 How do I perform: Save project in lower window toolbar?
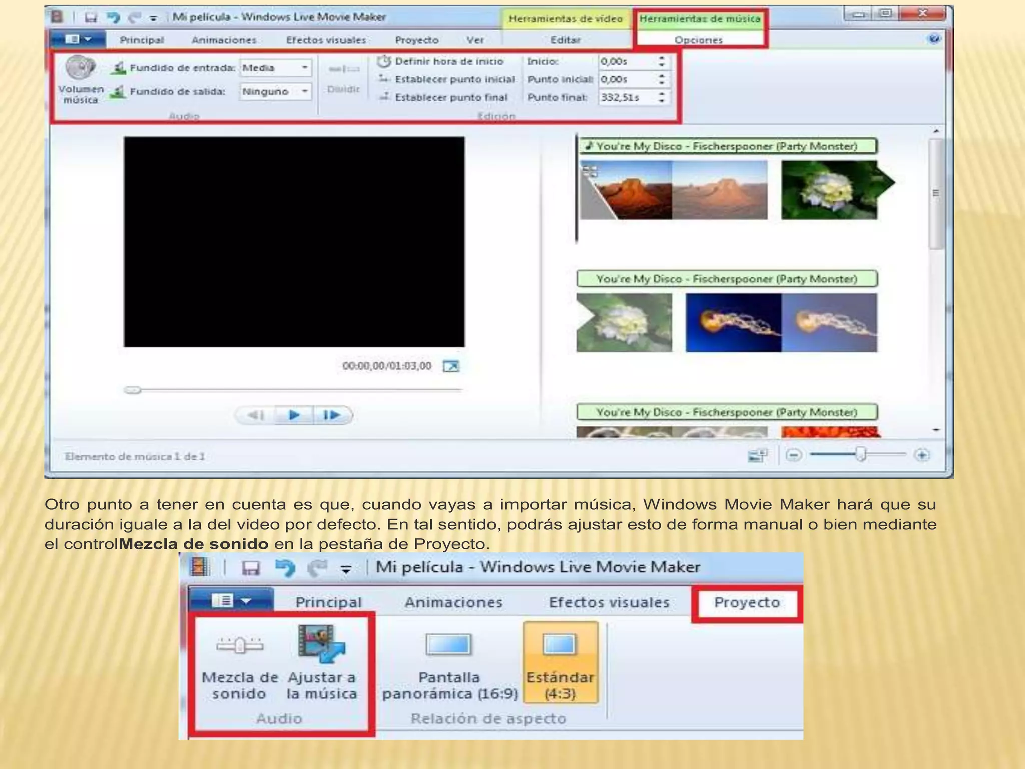[251, 568]
